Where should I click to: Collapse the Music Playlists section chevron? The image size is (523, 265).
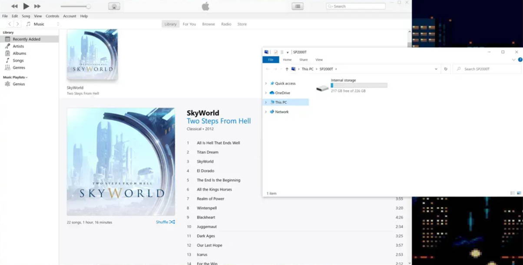coord(26,78)
